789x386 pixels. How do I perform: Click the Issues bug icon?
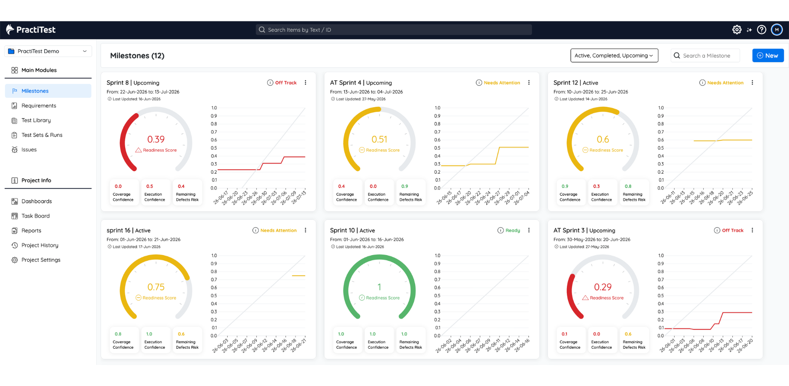pos(15,150)
